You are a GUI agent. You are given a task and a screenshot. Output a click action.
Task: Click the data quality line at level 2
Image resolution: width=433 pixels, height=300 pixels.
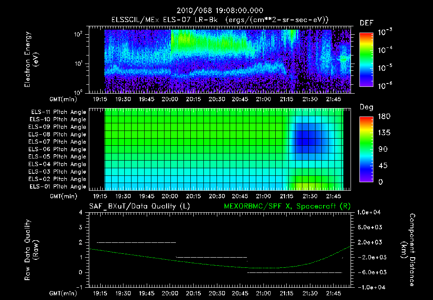137,242
